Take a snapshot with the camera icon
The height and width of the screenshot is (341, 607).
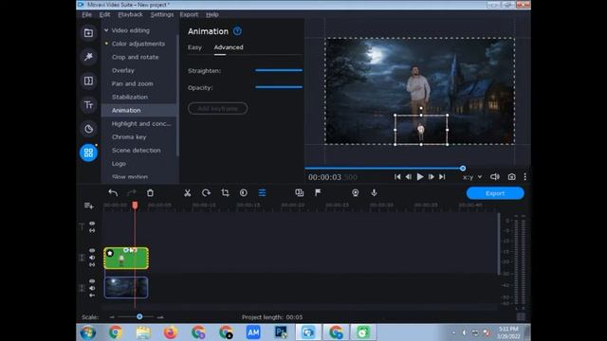tap(512, 177)
